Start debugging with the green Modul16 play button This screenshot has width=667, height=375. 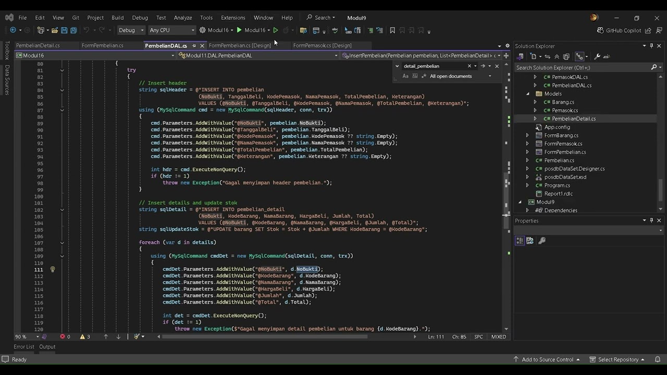coord(239,30)
